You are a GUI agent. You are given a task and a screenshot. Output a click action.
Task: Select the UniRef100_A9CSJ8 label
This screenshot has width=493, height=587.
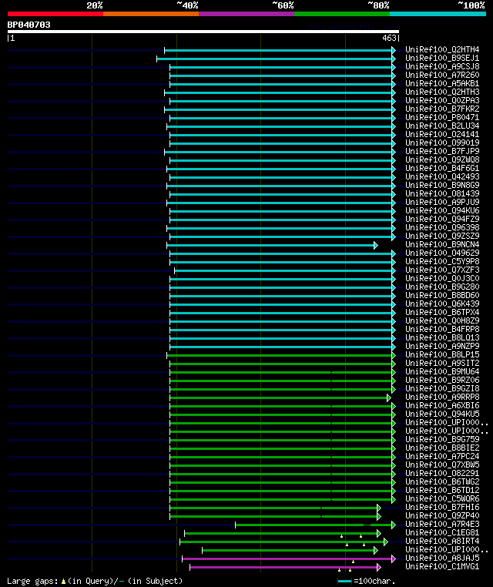(x=442, y=67)
